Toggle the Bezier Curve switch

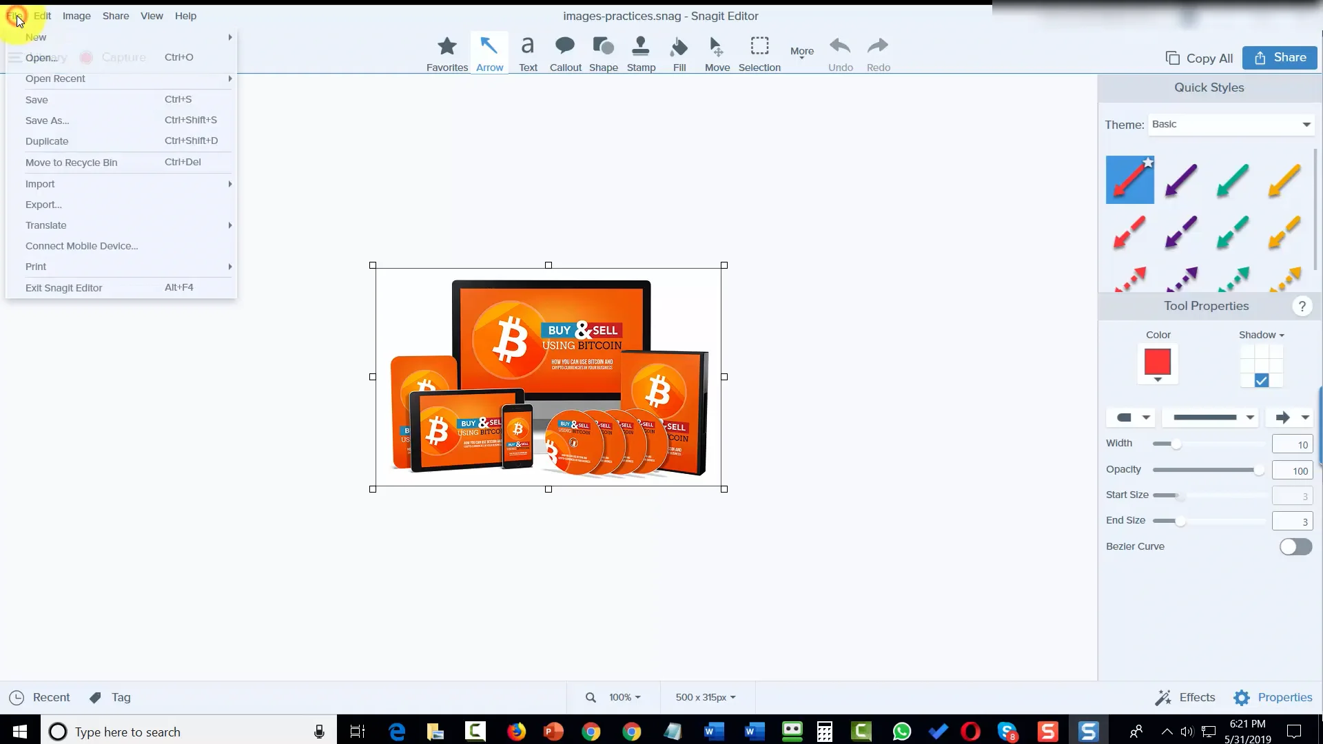tap(1295, 546)
